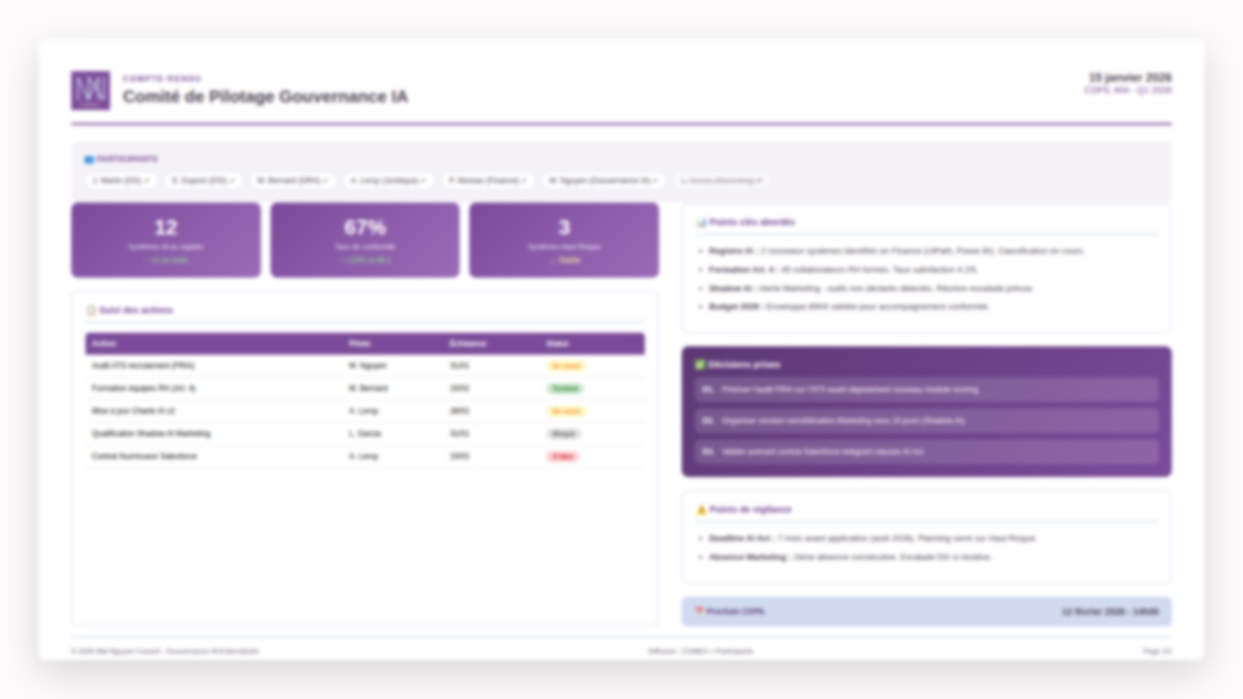This screenshot has height=699, width=1243.
Task: Click the chart icon beside Points clés abordés
Action: click(700, 223)
